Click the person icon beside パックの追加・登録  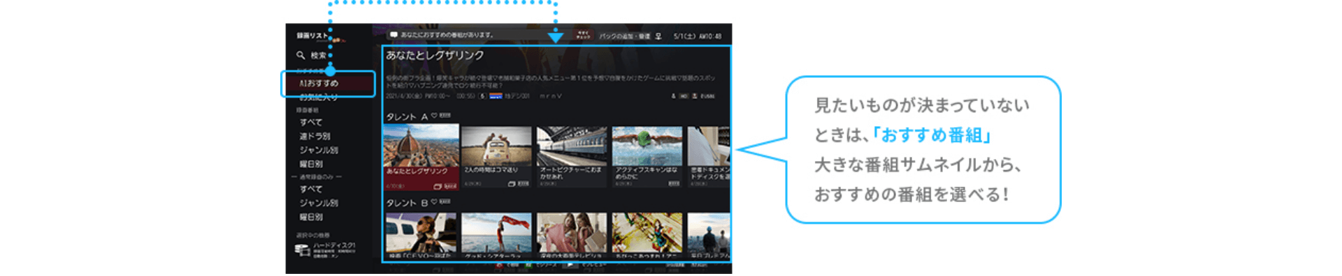tap(658, 36)
